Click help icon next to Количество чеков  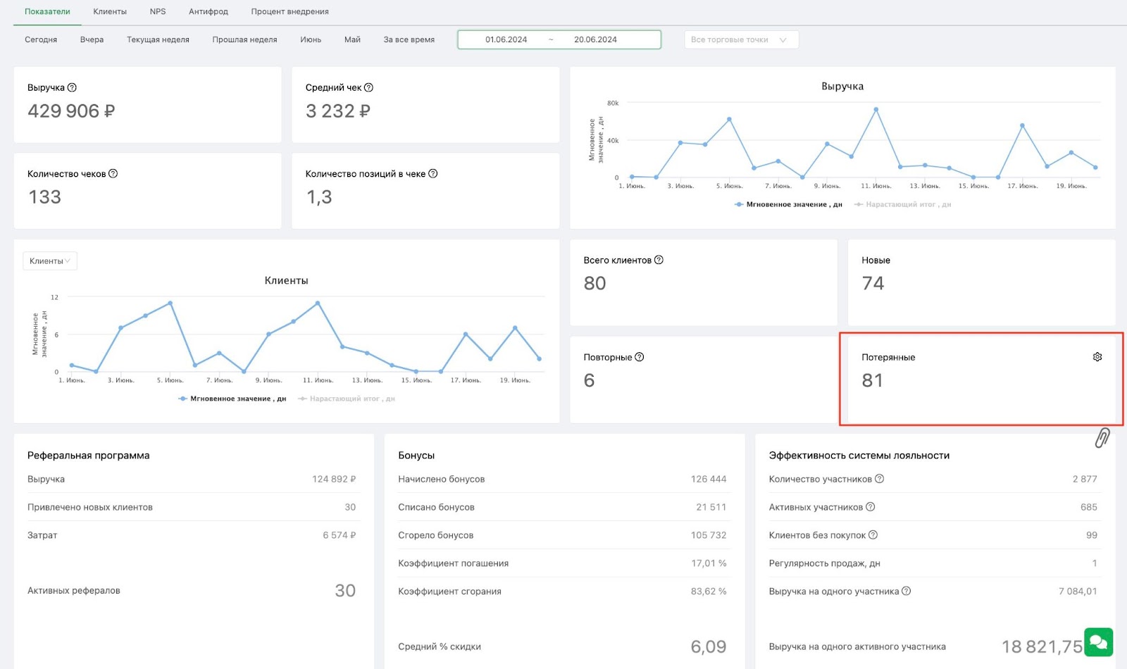[x=113, y=173]
